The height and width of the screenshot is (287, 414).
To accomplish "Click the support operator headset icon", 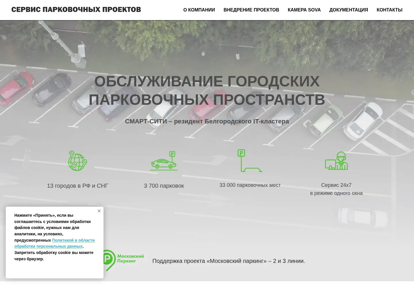I will click(x=336, y=161).
